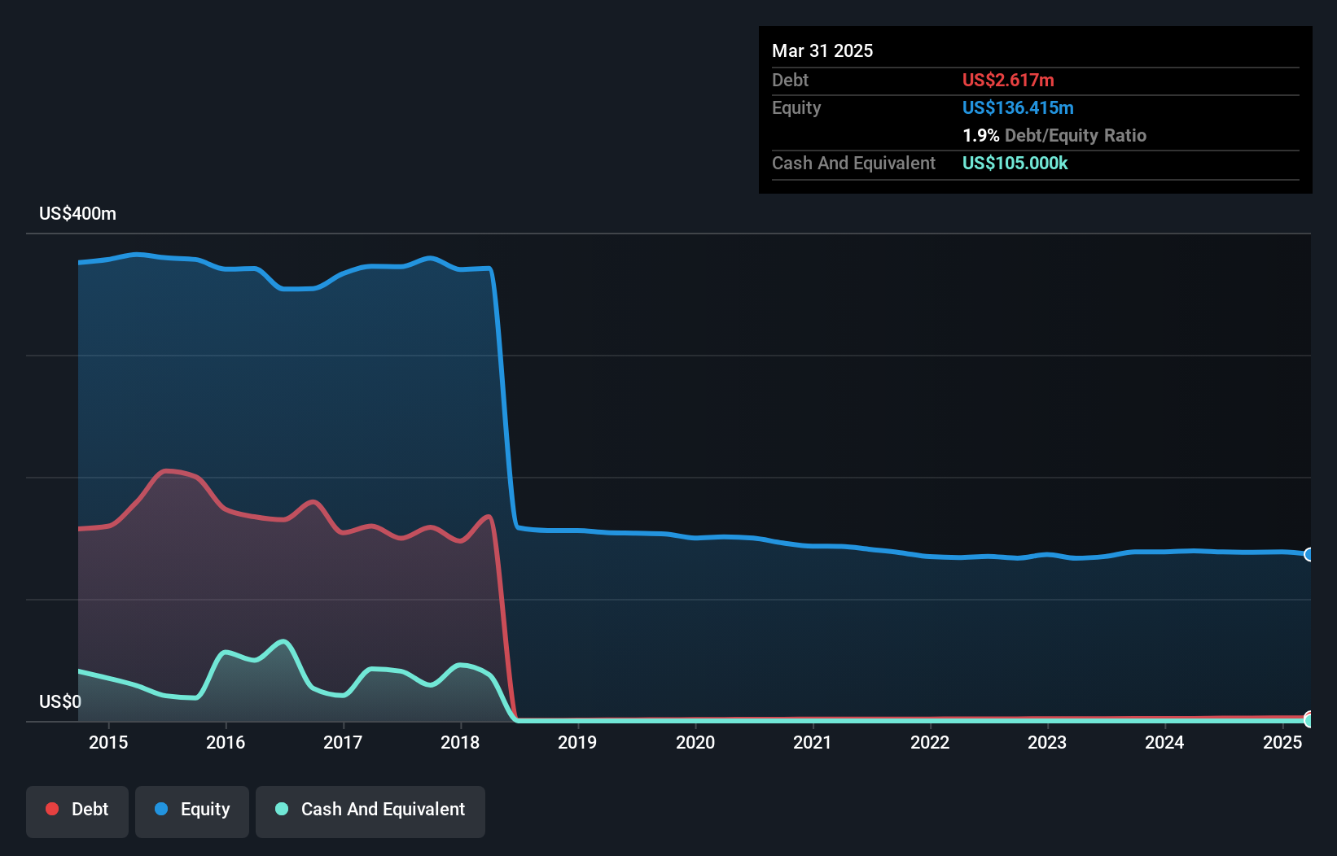Click the Mar 31 2025 tooltip date
The width and height of the screenshot is (1337, 856).
point(822,50)
